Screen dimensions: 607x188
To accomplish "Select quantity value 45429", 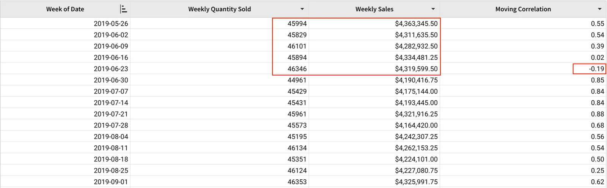I will point(297,92).
